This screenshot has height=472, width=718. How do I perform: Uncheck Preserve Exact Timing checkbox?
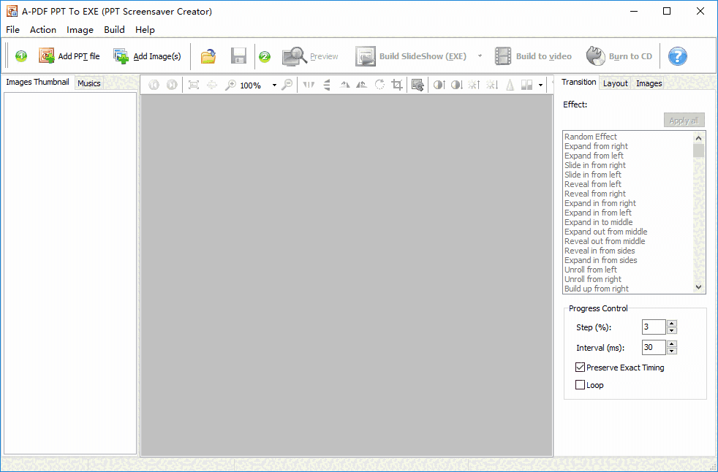point(581,368)
